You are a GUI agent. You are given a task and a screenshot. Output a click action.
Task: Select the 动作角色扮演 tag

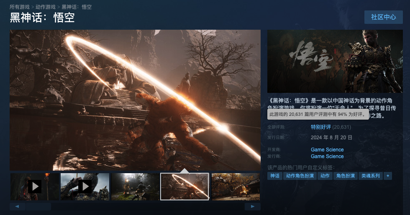(x=300, y=176)
